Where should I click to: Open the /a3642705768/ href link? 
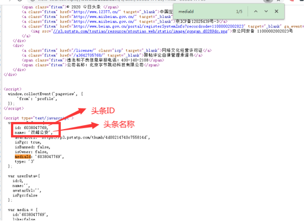tap(89, 55)
